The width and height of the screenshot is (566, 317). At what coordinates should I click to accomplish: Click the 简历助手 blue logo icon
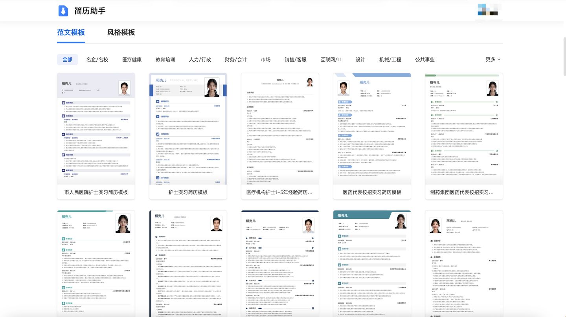tap(63, 11)
